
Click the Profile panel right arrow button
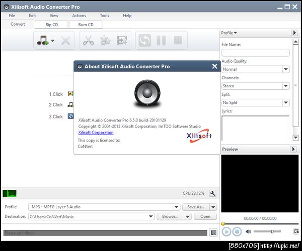[294, 33]
